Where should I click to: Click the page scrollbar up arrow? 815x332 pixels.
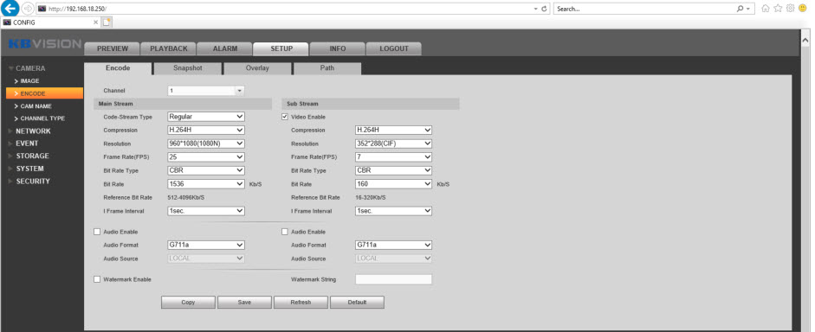coord(805,40)
